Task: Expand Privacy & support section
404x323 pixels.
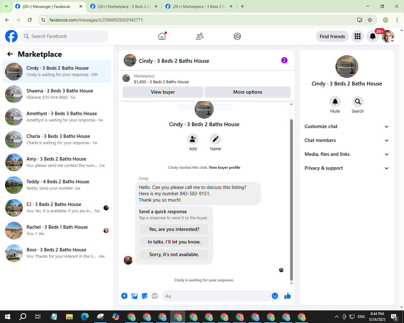Action: click(347, 168)
